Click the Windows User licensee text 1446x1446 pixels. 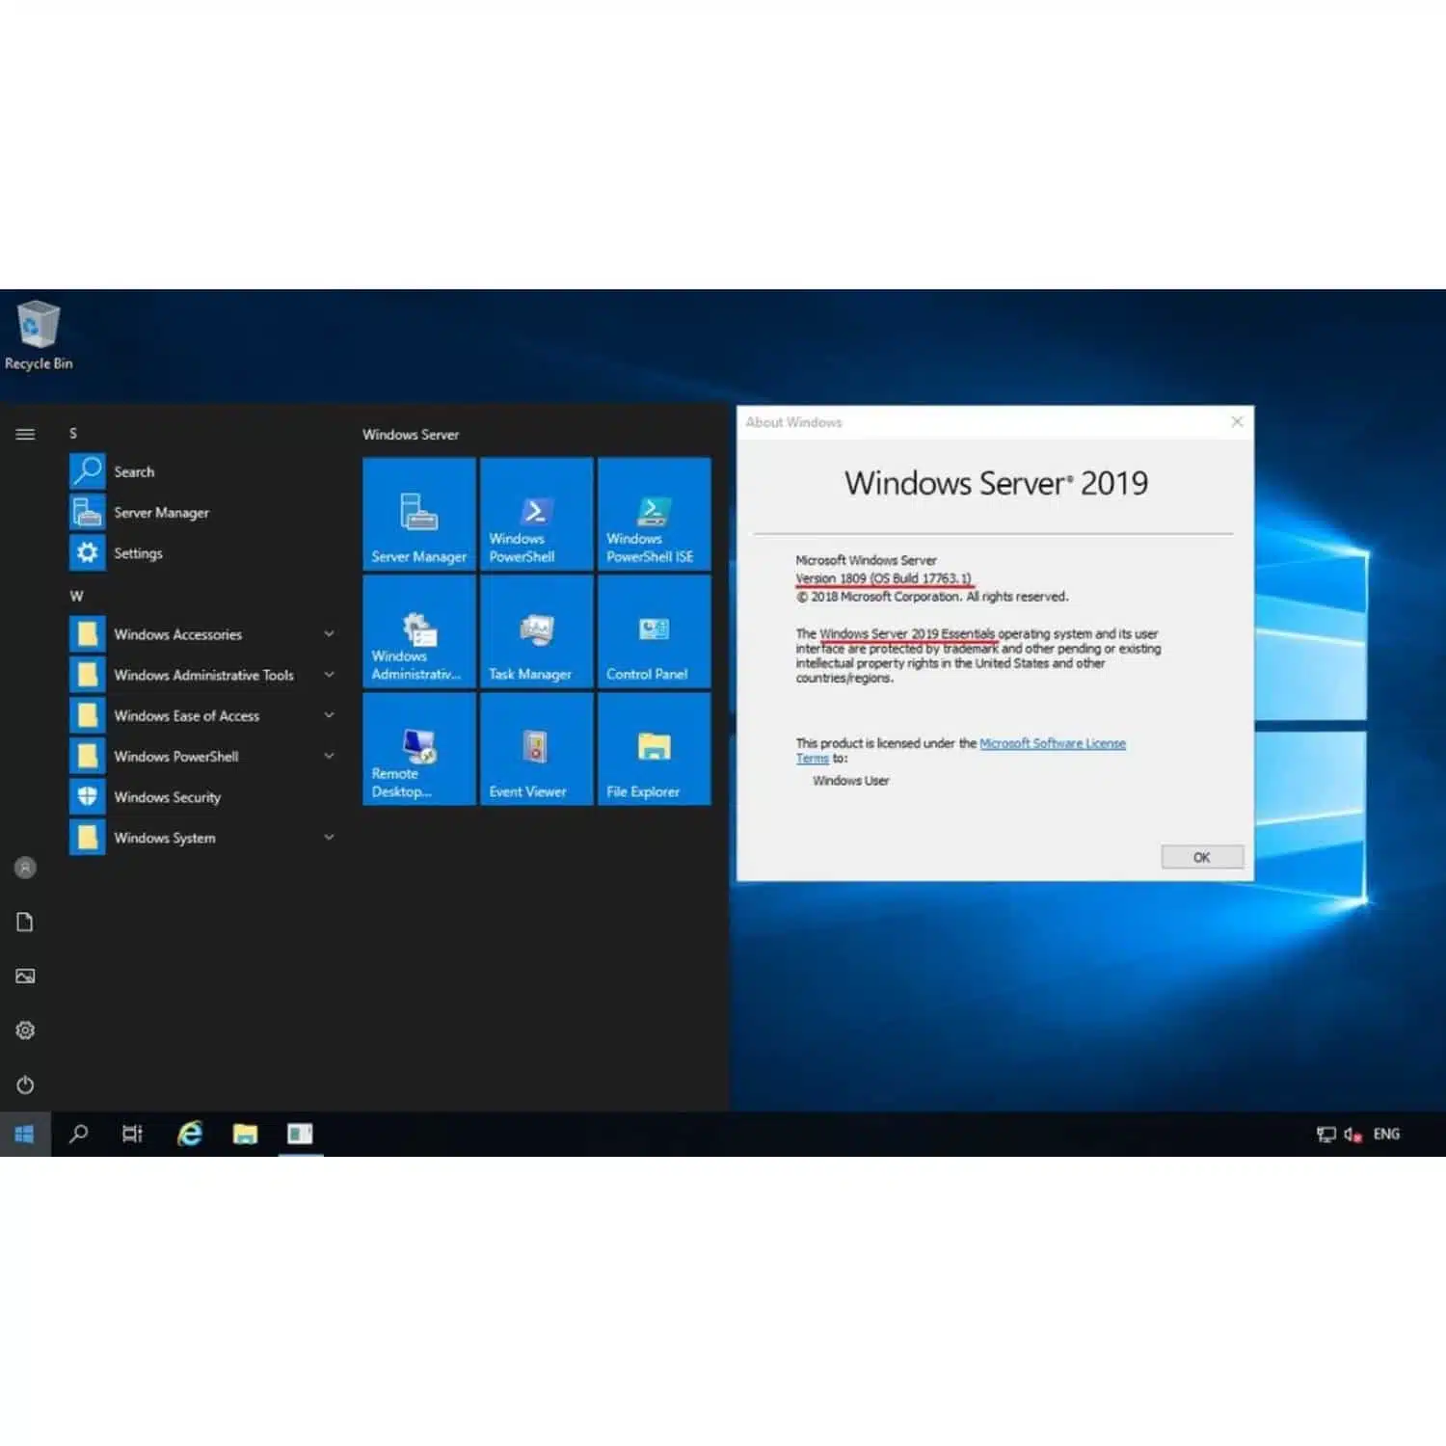(x=851, y=781)
